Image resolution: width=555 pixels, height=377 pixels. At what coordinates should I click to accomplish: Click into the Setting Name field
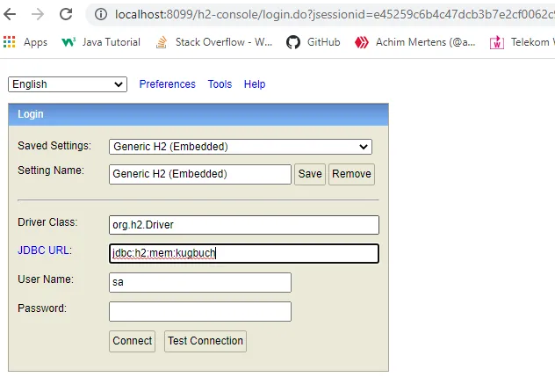(x=200, y=174)
